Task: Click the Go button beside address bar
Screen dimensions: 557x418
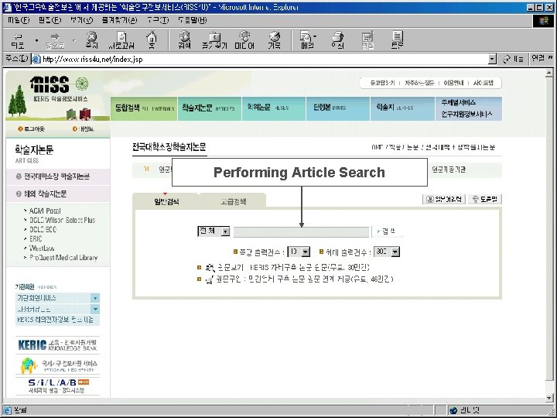Action: [513, 59]
